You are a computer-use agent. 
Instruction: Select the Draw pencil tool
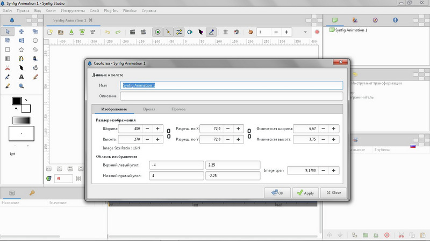pyautogui.click(x=35, y=77)
